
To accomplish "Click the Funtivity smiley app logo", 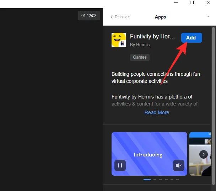I will click(119, 40).
